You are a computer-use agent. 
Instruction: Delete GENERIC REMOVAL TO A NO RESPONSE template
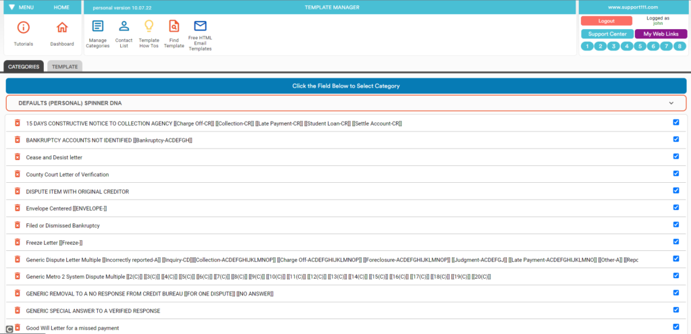pos(18,294)
